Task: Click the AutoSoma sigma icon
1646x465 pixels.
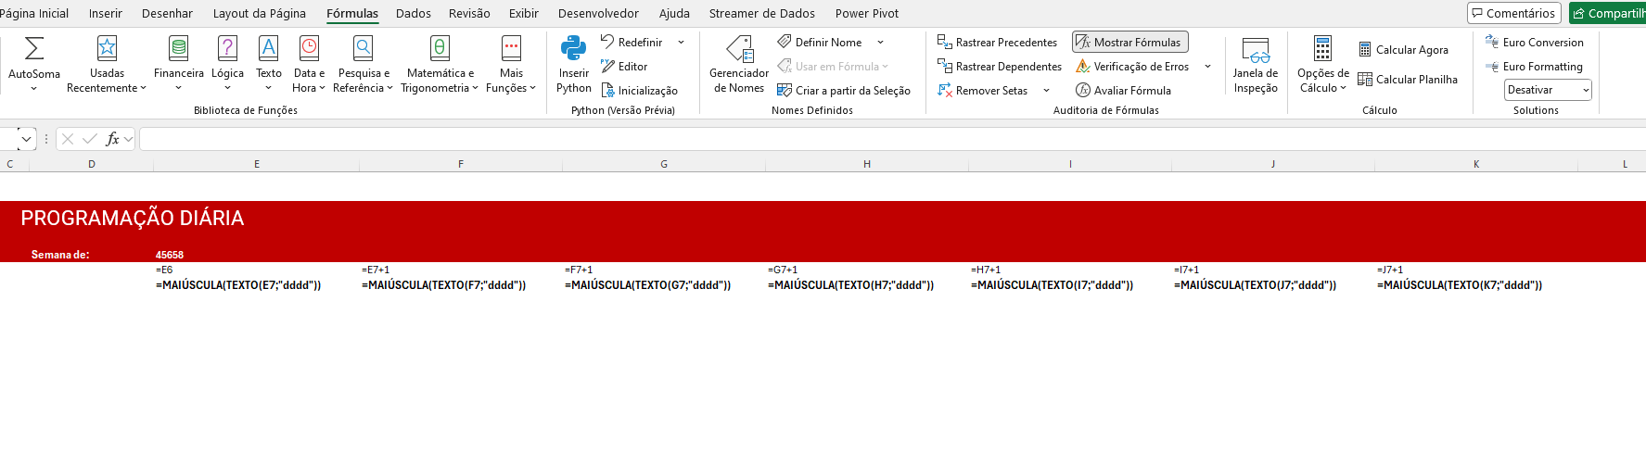Action: [x=34, y=48]
